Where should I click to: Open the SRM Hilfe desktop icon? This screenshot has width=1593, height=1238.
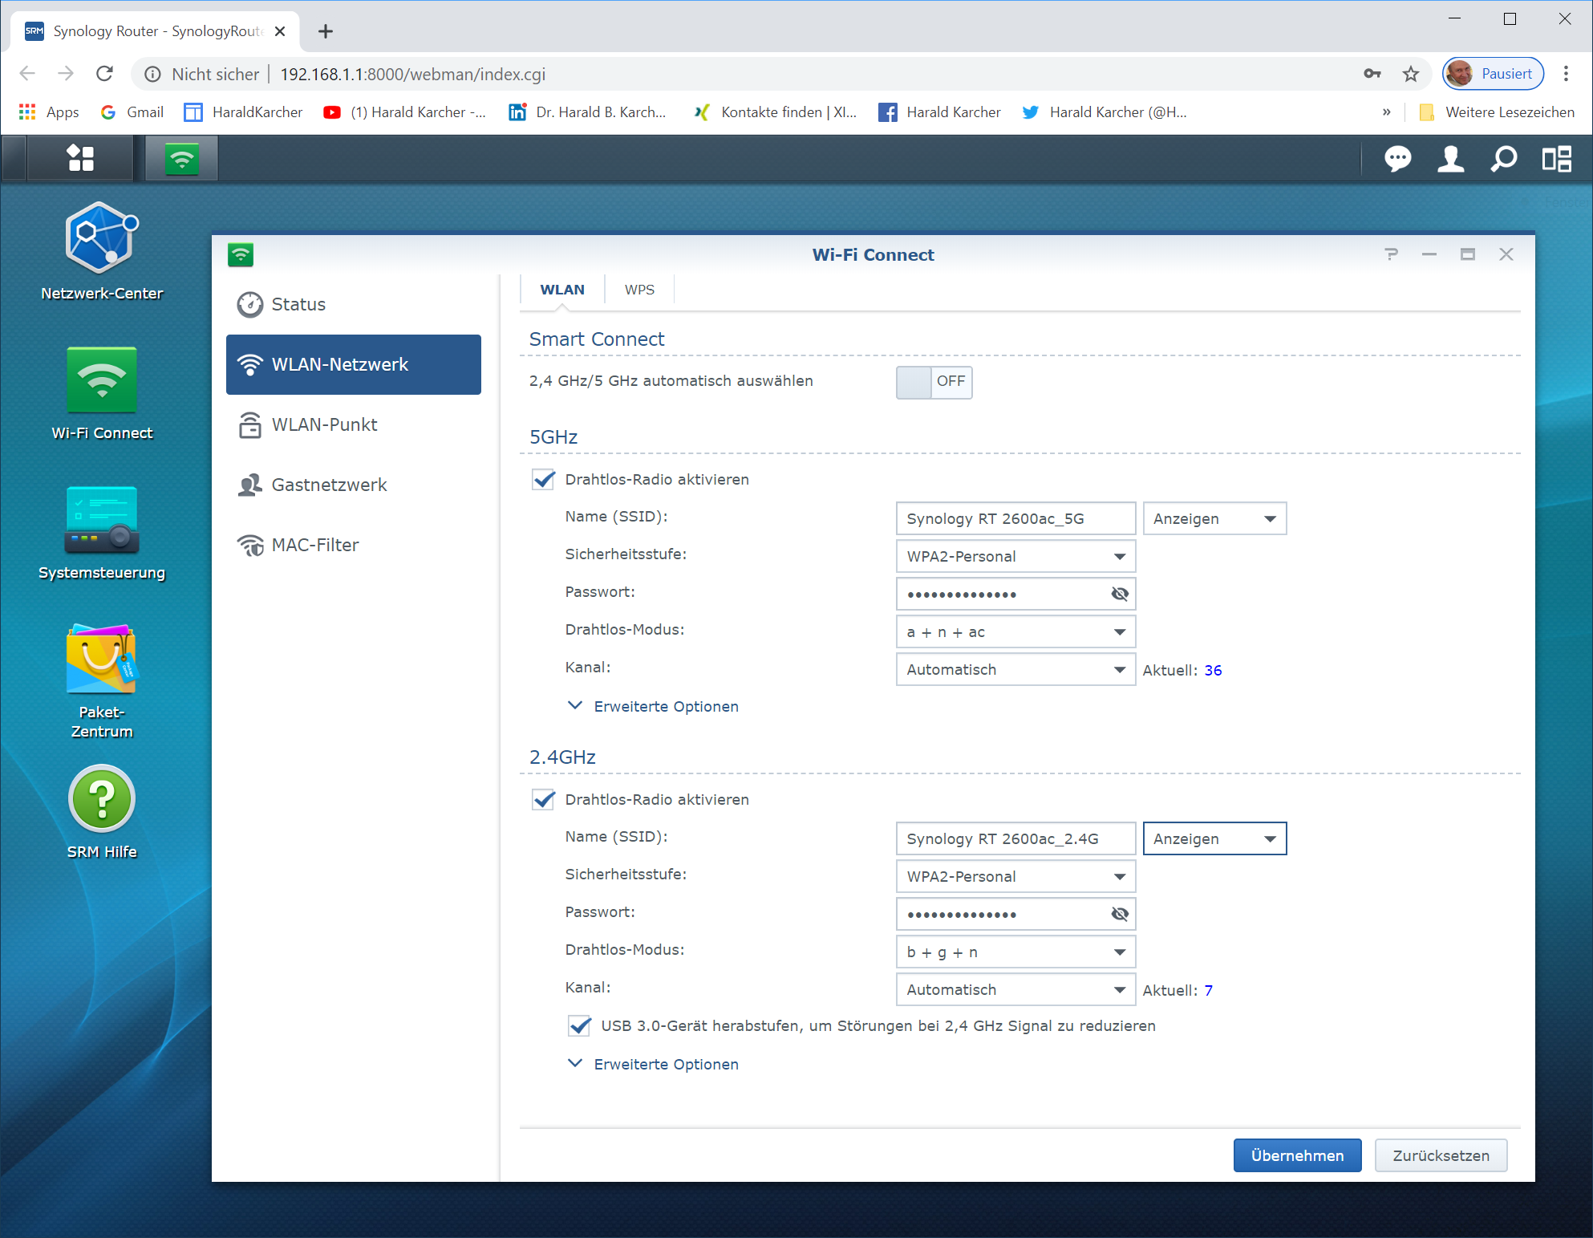(x=102, y=799)
